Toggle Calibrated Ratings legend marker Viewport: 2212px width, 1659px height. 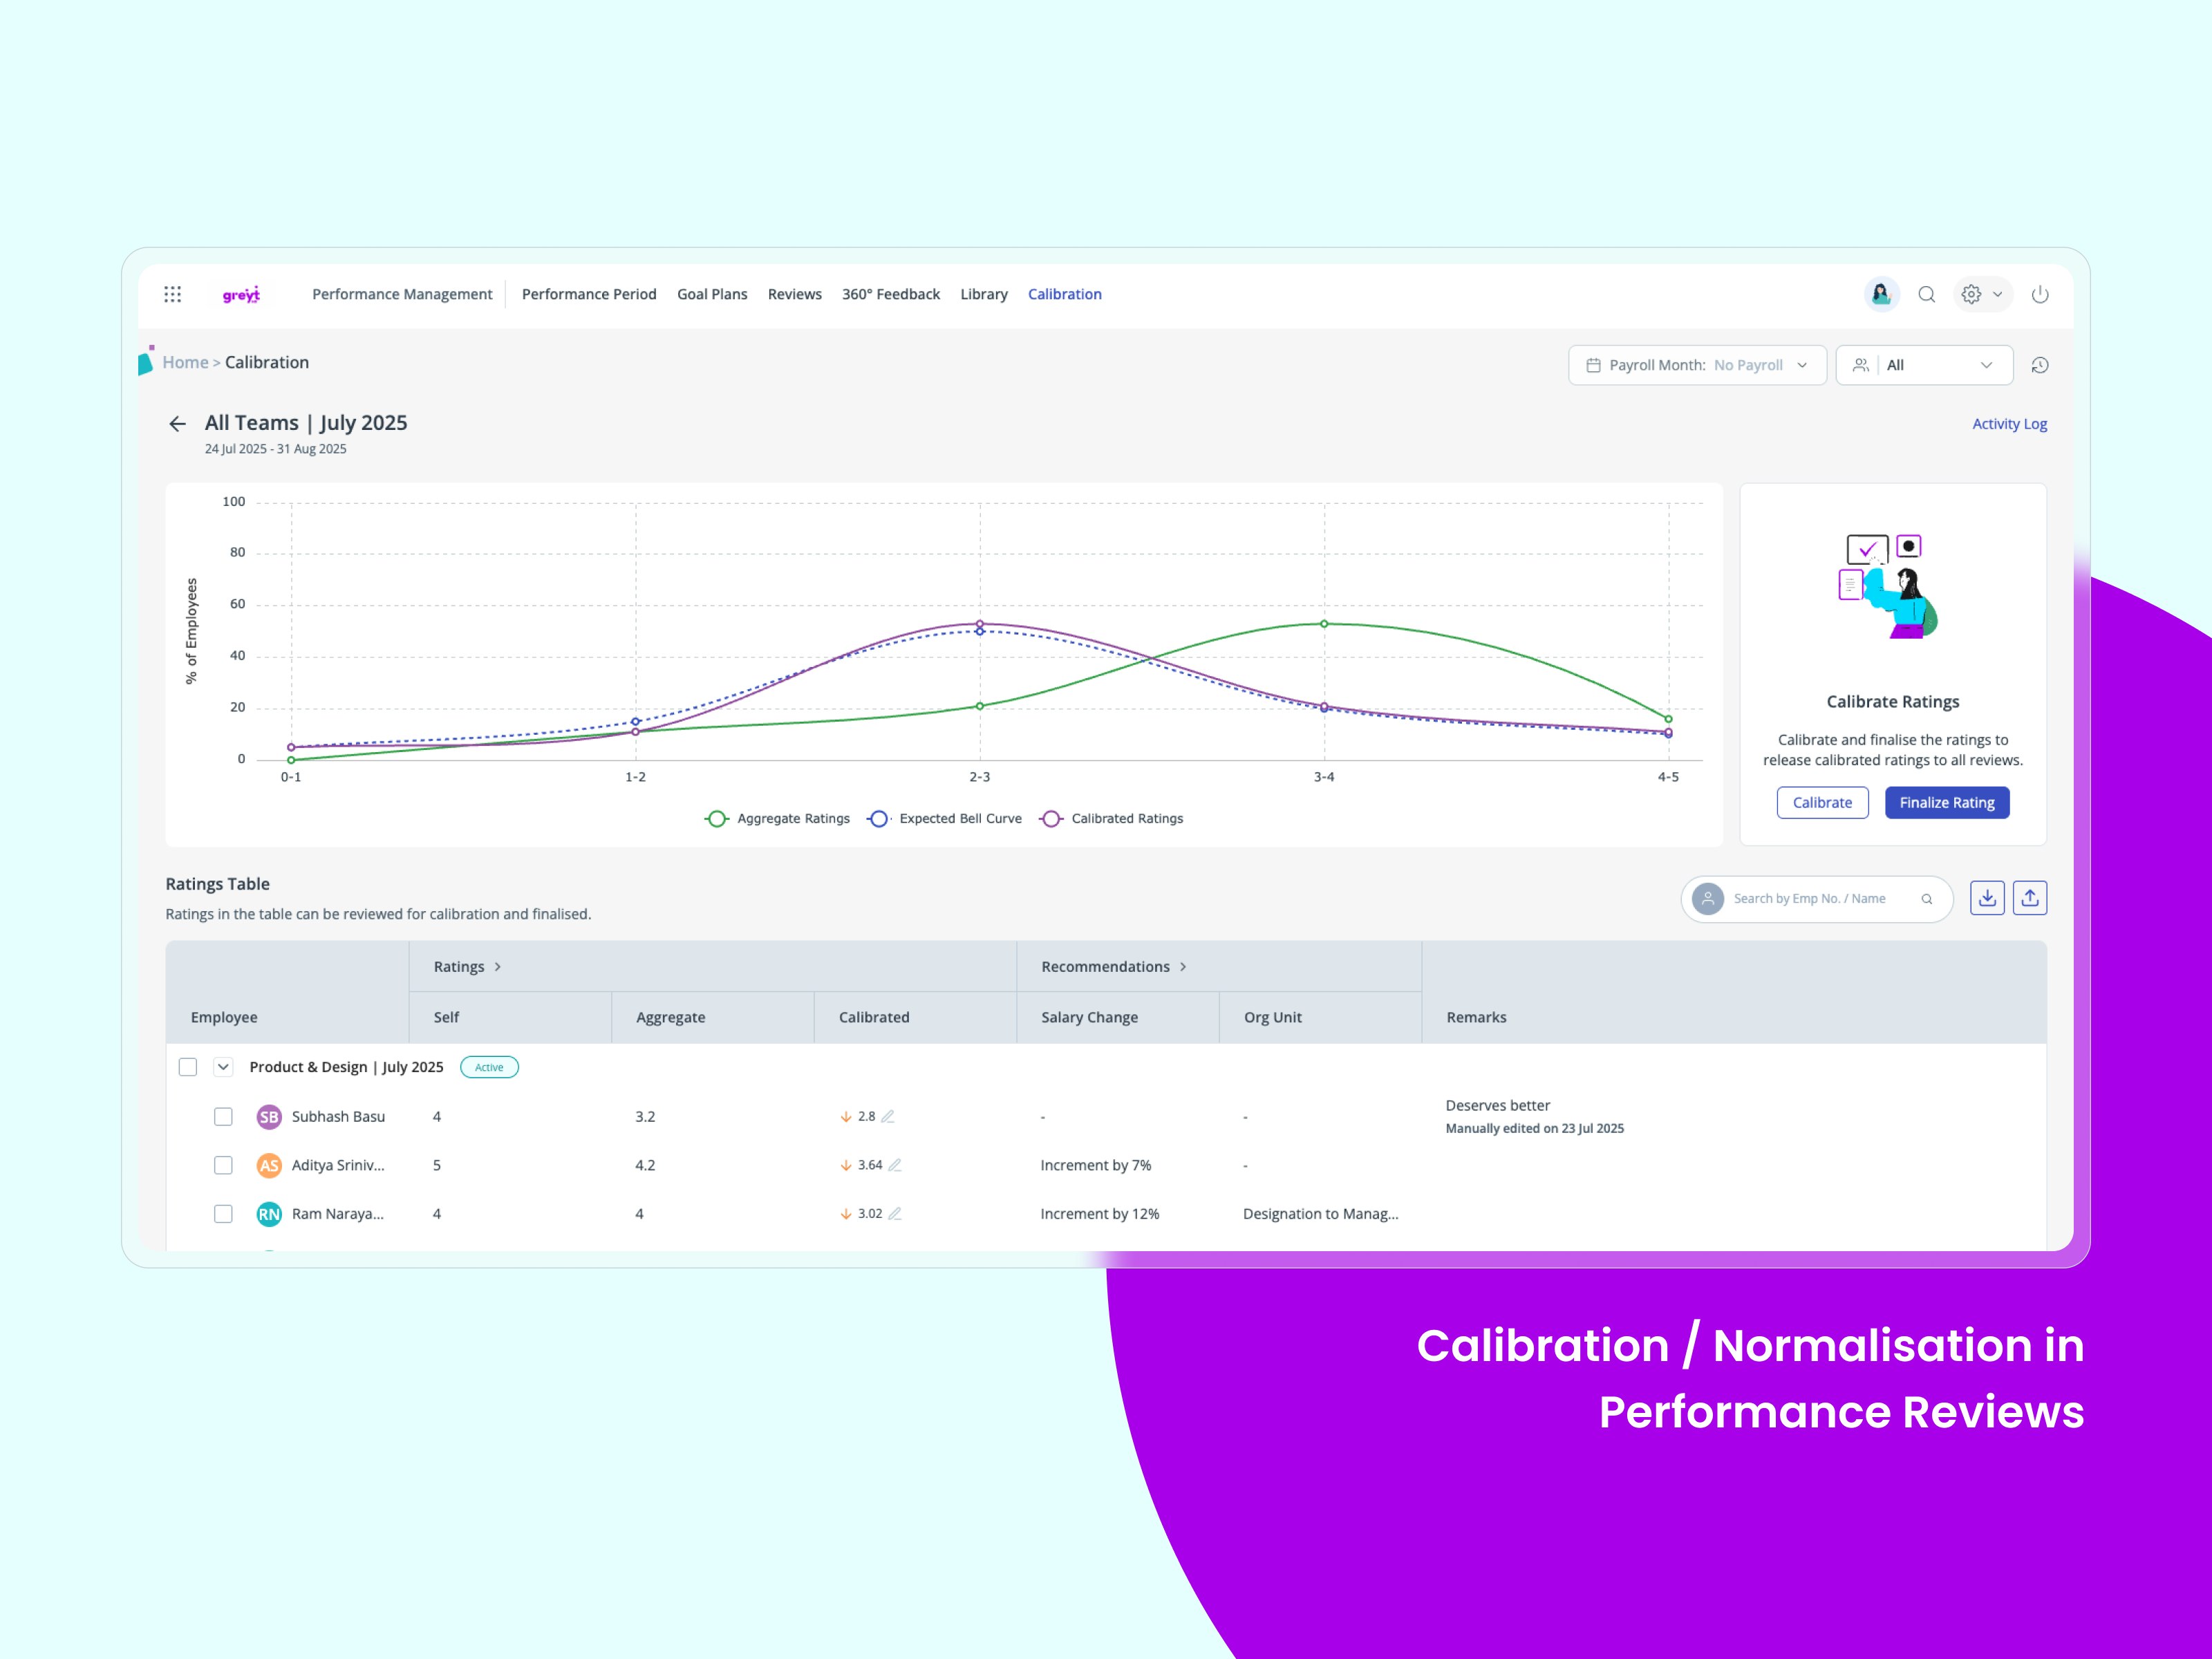point(1050,819)
